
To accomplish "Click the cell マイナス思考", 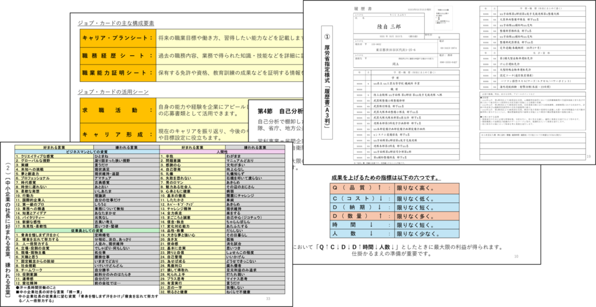I will pyautogui.click(x=255, y=279).
